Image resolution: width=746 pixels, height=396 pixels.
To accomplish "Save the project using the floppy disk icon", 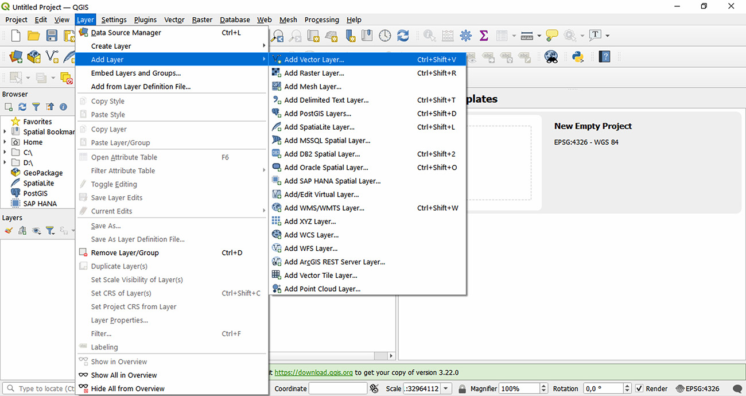I will tap(52, 36).
